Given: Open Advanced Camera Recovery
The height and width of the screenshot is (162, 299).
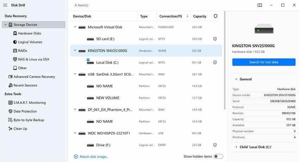Looking at the screenshot, I should [x=34, y=77].
